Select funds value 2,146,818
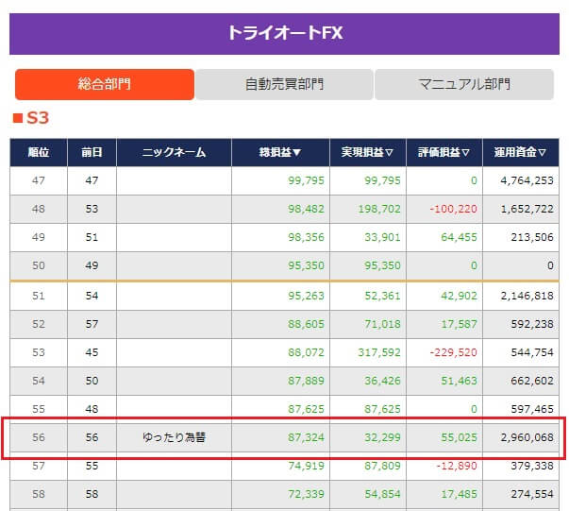Screen dimensions: 569x511 coord(527,296)
